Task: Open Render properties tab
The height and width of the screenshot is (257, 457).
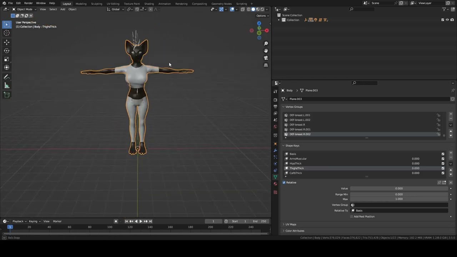Action: click(x=275, y=100)
